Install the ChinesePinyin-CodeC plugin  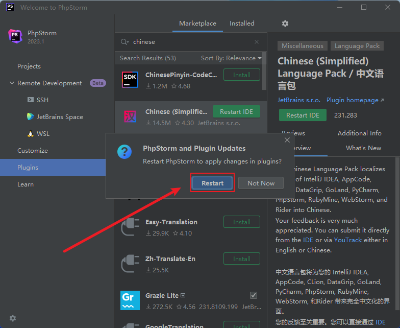pyautogui.click(x=242, y=75)
